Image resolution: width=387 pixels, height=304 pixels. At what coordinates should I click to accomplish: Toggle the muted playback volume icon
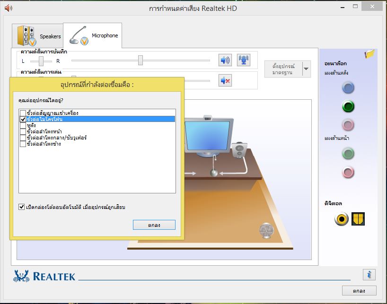pyautogui.click(x=225, y=80)
